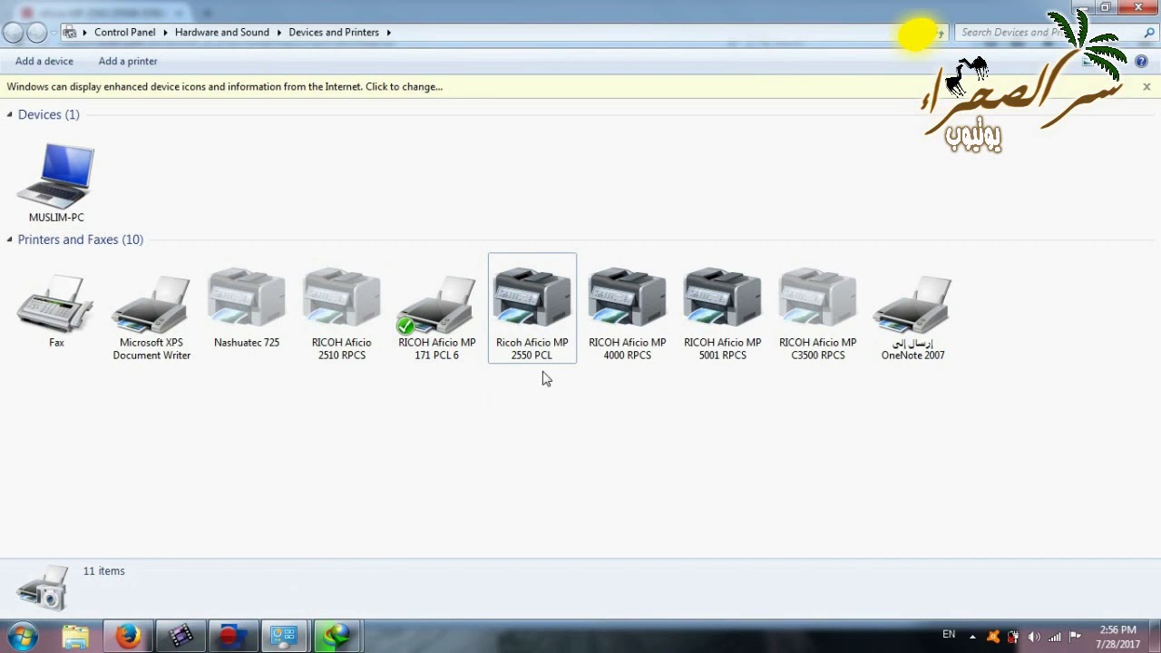1161x653 pixels.
Task: Click the '11 items' status text
Action: tap(104, 571)
